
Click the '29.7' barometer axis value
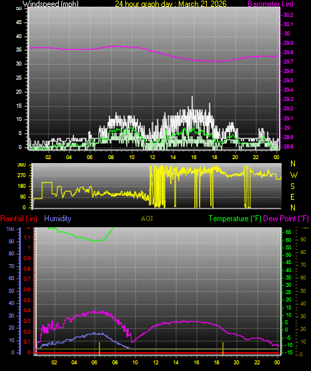click(288, 61)
